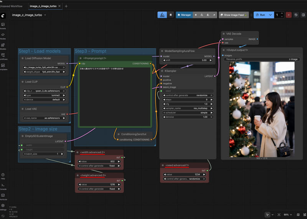Toggle the side panel layout icon at top right

point(303,15)
